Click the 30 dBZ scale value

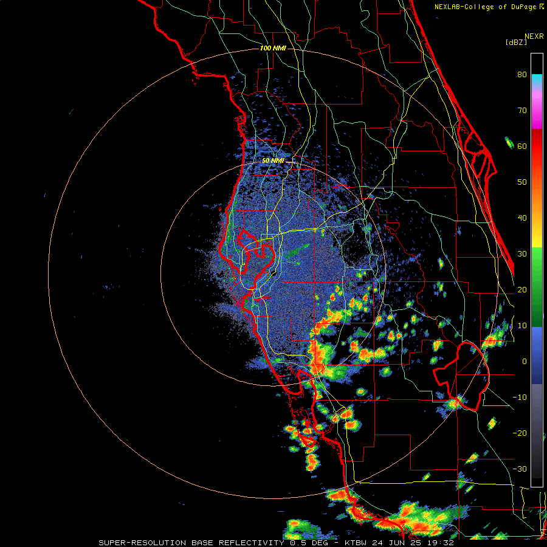pos(522,254)
